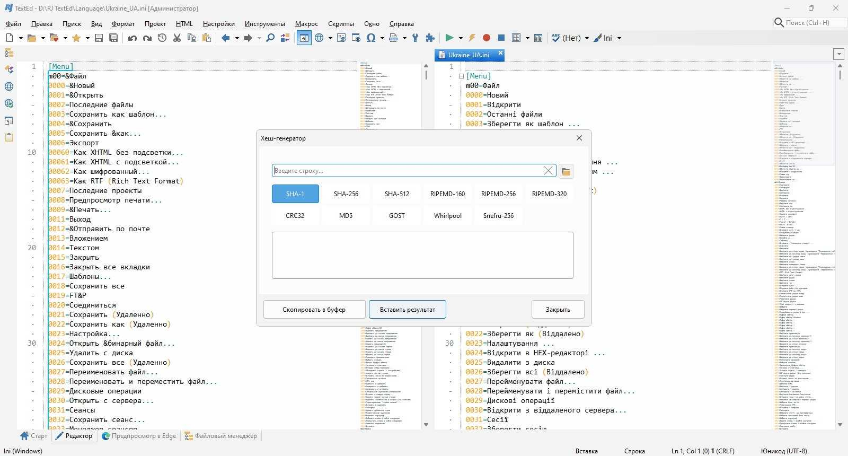The height and width of the screenshot is (456, 848).
Task: Expand the spellcheck (Нет) language dropdown
Action: click(587, 38)
